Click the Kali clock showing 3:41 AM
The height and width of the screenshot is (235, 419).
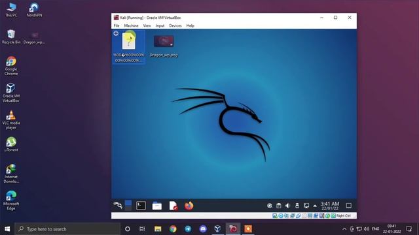coord(330,206)
